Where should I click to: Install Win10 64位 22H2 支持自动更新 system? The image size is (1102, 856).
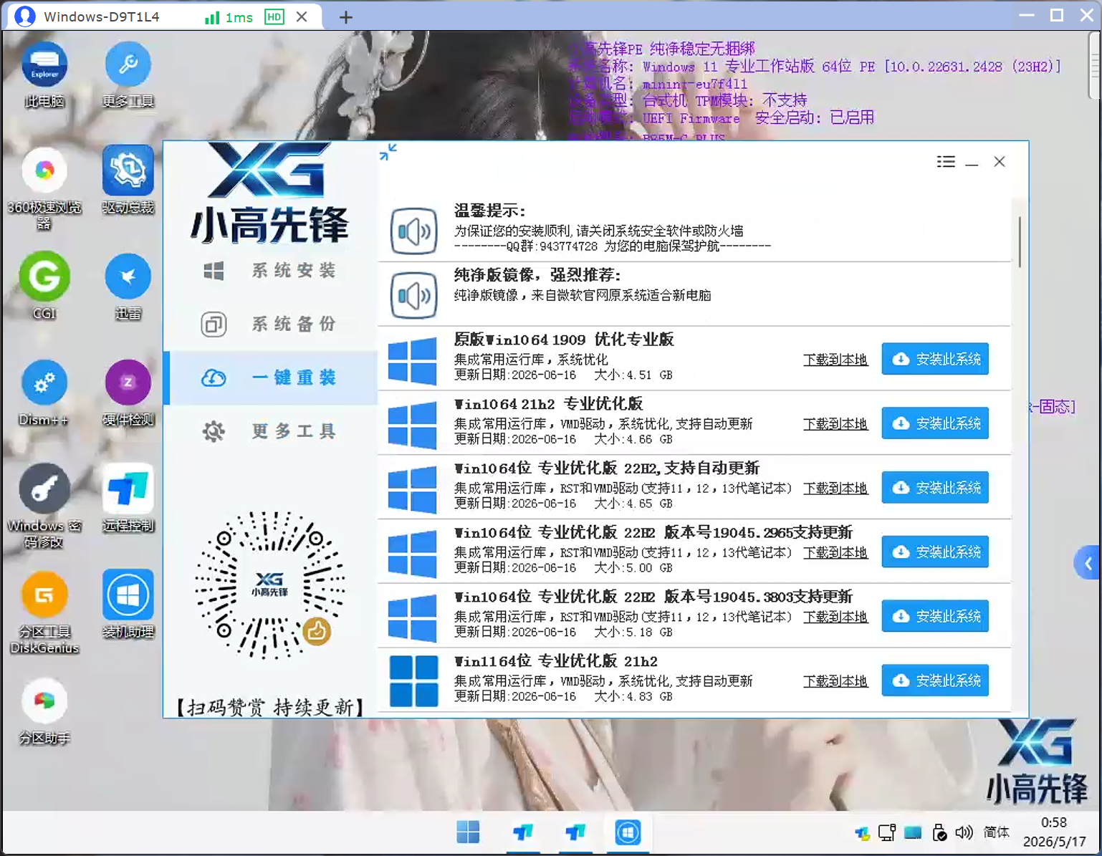pos(935,488)
